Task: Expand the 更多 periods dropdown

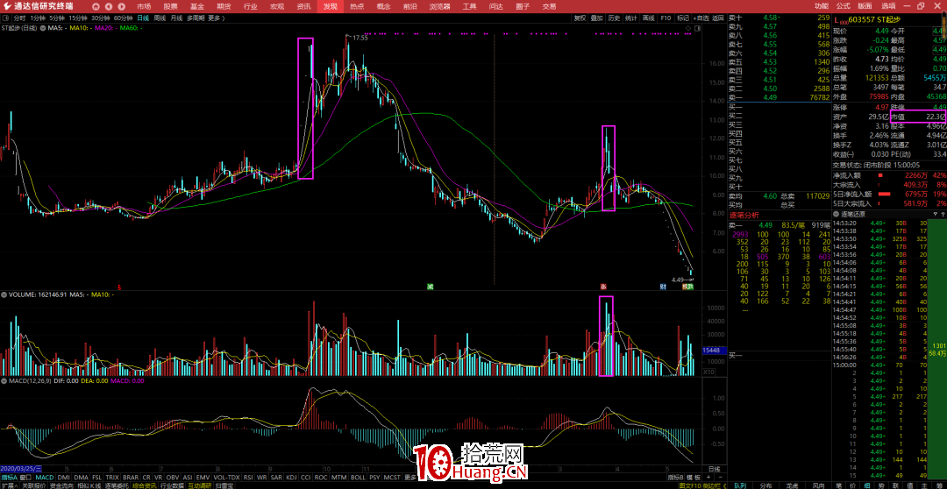Action: coord(216,18)
